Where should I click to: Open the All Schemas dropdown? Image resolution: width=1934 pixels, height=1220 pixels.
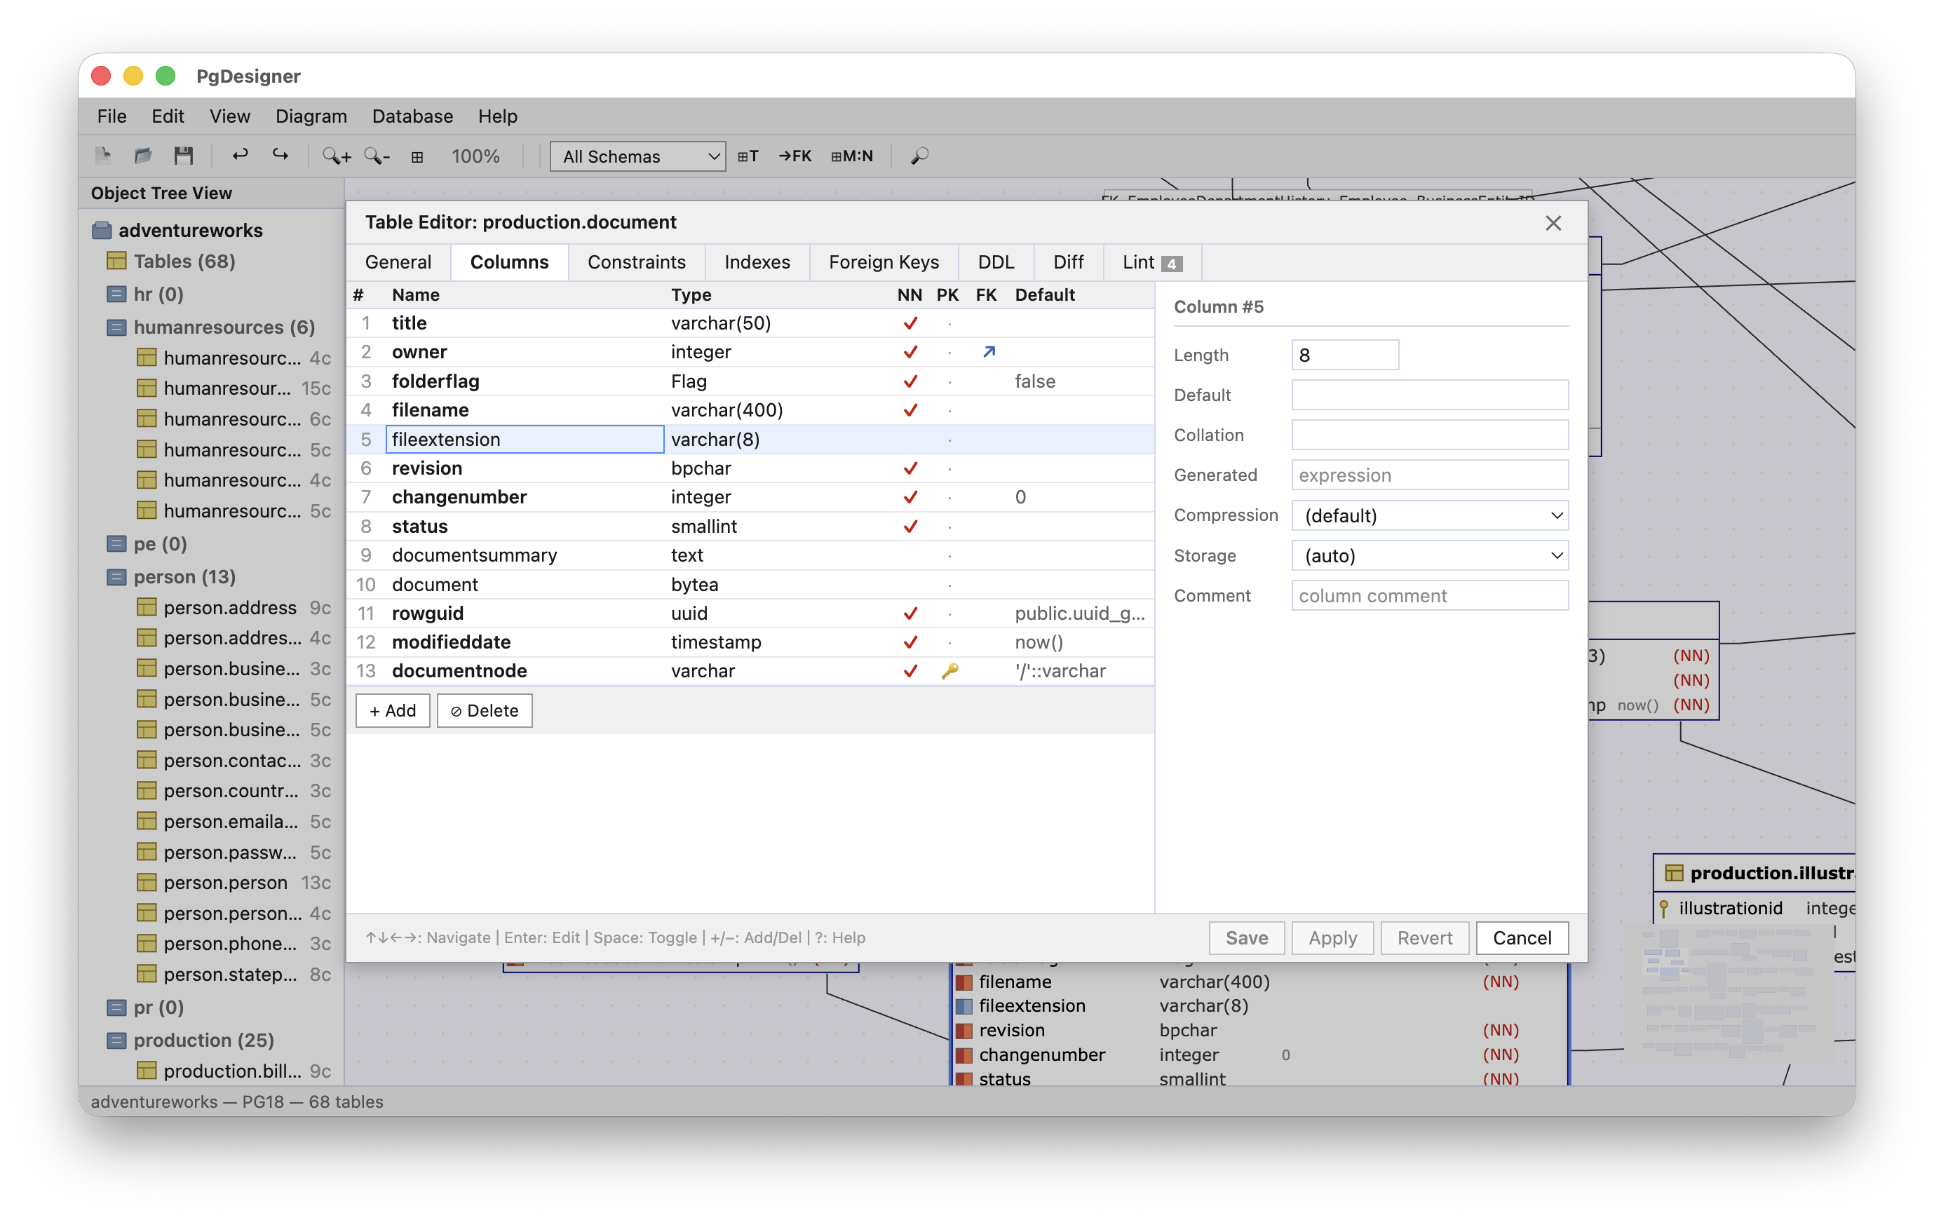pos(637,156)
